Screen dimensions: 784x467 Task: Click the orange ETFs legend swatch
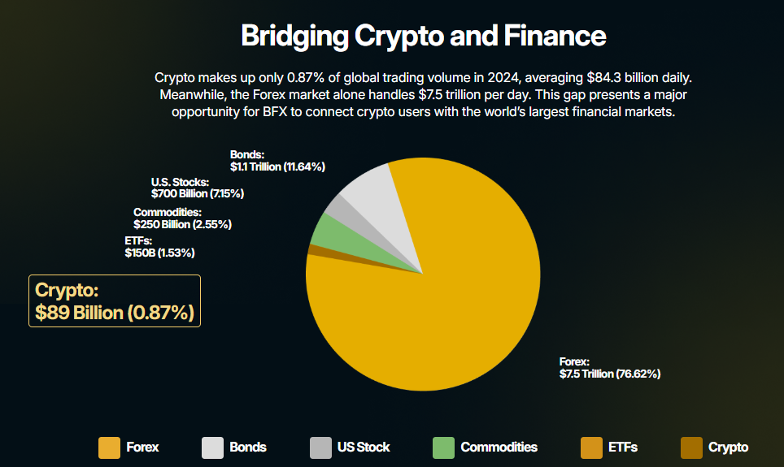click(591, 448)
